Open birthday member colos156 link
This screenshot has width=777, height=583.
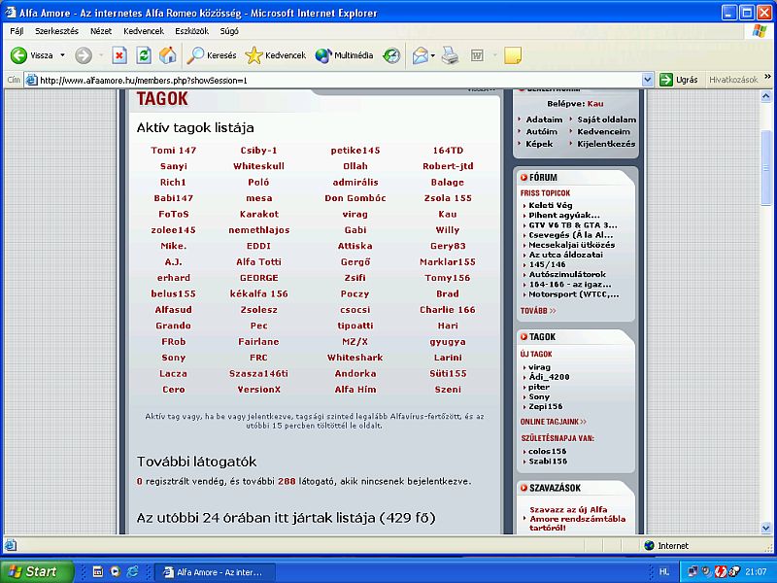click(548, 451)
